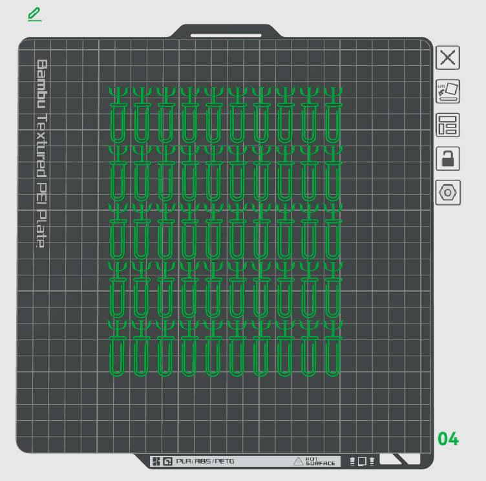The image size is (486, 481).
Task: Click the green pencil edit plate name icon
Action: [x=35, y=15]
